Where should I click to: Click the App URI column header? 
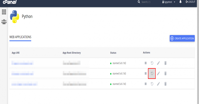pos(16,53)
